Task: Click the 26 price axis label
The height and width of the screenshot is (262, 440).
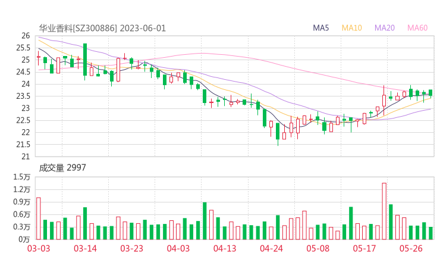Action: 26,36
